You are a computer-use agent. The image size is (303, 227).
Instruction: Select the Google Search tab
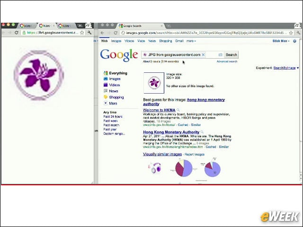(141, 26)
